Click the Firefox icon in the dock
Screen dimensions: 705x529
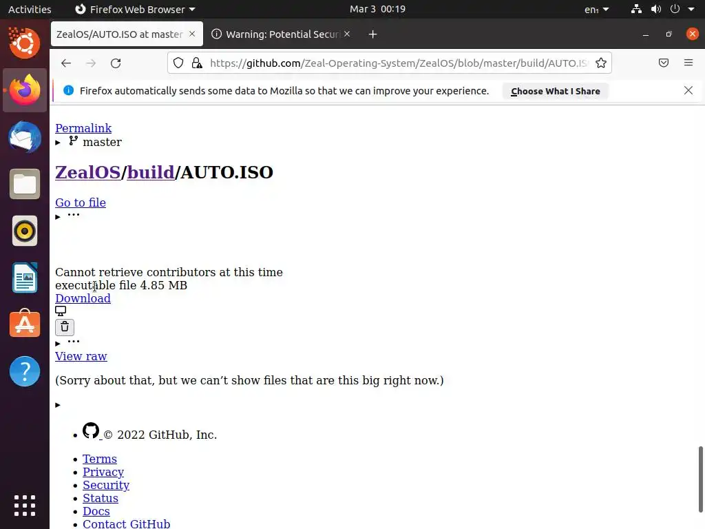click(25, 90)
